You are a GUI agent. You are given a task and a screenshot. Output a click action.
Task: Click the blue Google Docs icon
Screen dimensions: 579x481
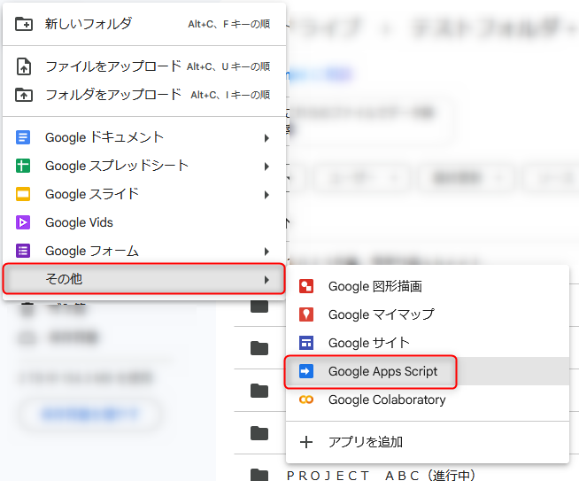pyautogui.click(x=23, y=137)
